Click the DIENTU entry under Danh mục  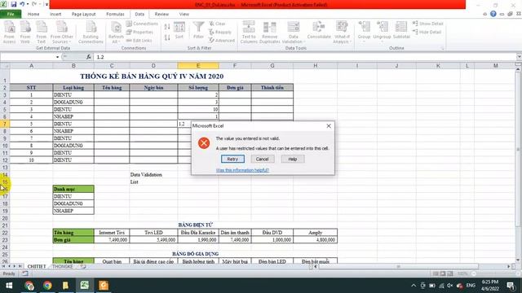tap(73, 196)
